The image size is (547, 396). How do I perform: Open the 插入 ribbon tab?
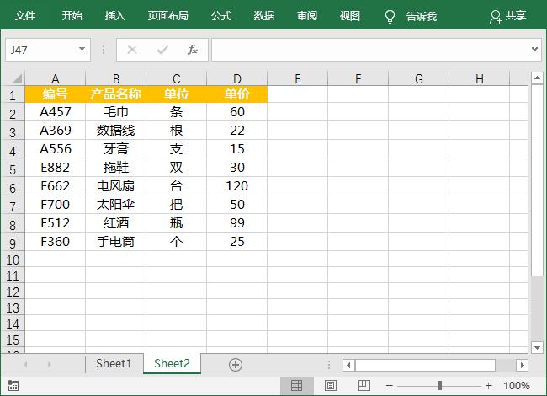tap(114, 16)
